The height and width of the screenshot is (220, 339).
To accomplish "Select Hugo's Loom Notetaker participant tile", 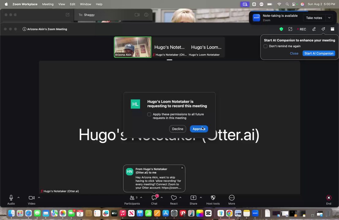I will coord(206,47).
